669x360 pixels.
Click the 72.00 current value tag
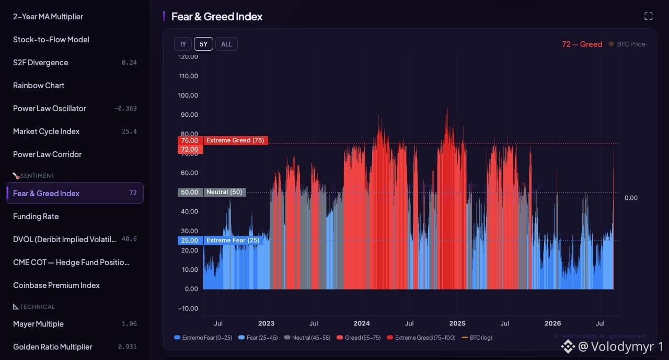click(190, 149)
